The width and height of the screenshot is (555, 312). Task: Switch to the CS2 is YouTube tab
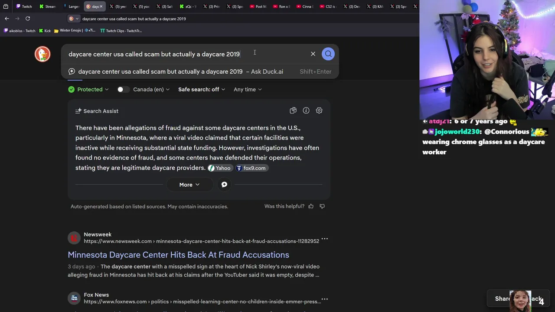pos(328,6)
